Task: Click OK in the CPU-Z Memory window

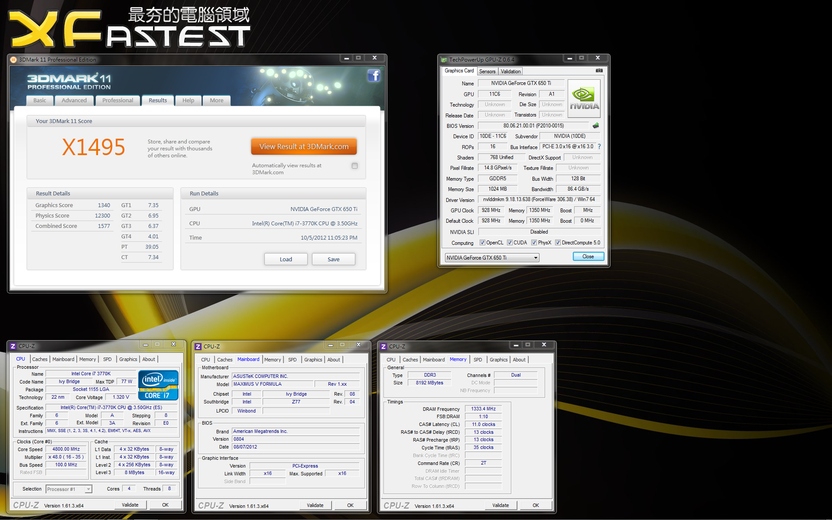Action: (536, 505)
